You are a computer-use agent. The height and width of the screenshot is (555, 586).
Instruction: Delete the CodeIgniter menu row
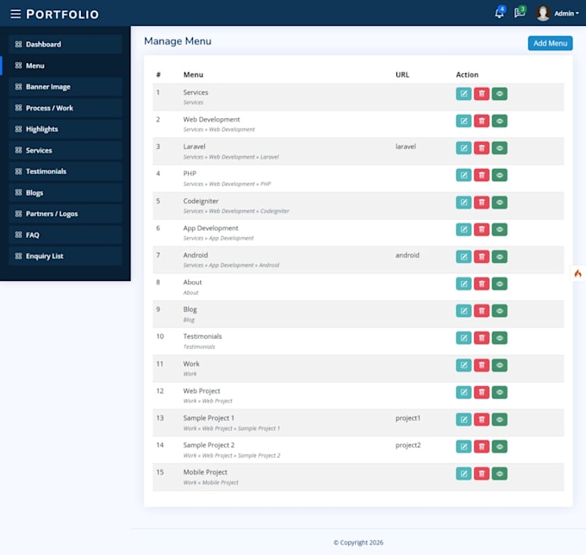tap(482, 203)
